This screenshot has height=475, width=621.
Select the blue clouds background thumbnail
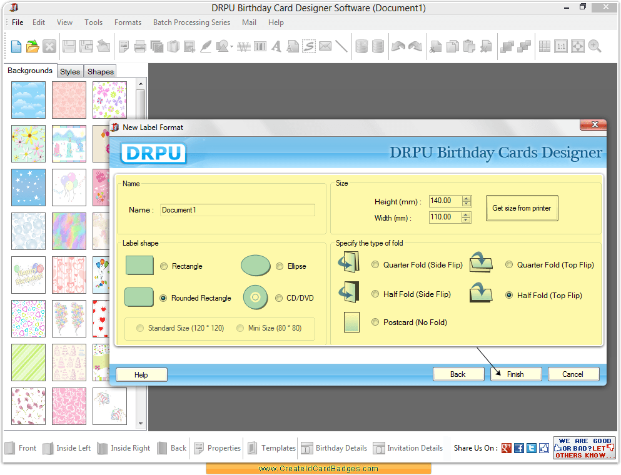point(29,100)
